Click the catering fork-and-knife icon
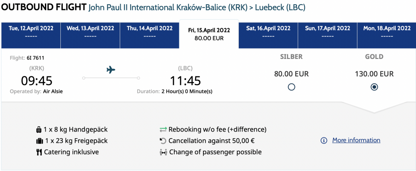This screenshot has width=416, height=171. pyautogui.click(x=39, y=152)
